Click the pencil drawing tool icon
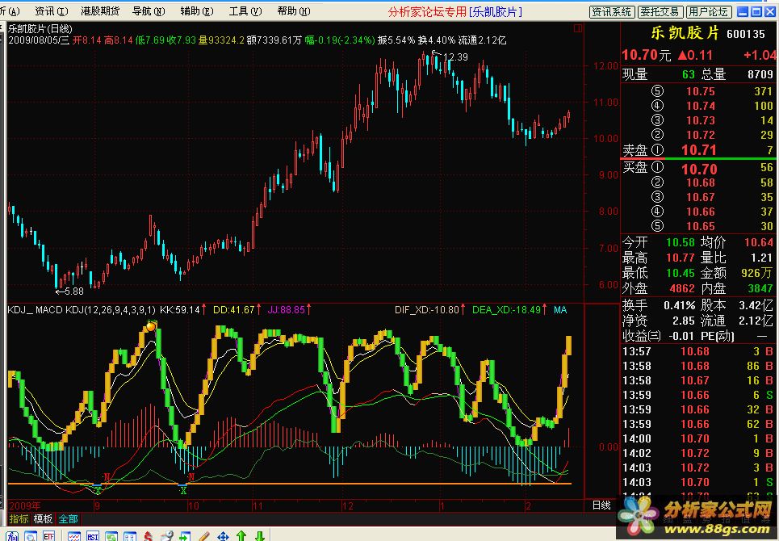Viewport: 779px width, 541px height. [x=203, y=536]
